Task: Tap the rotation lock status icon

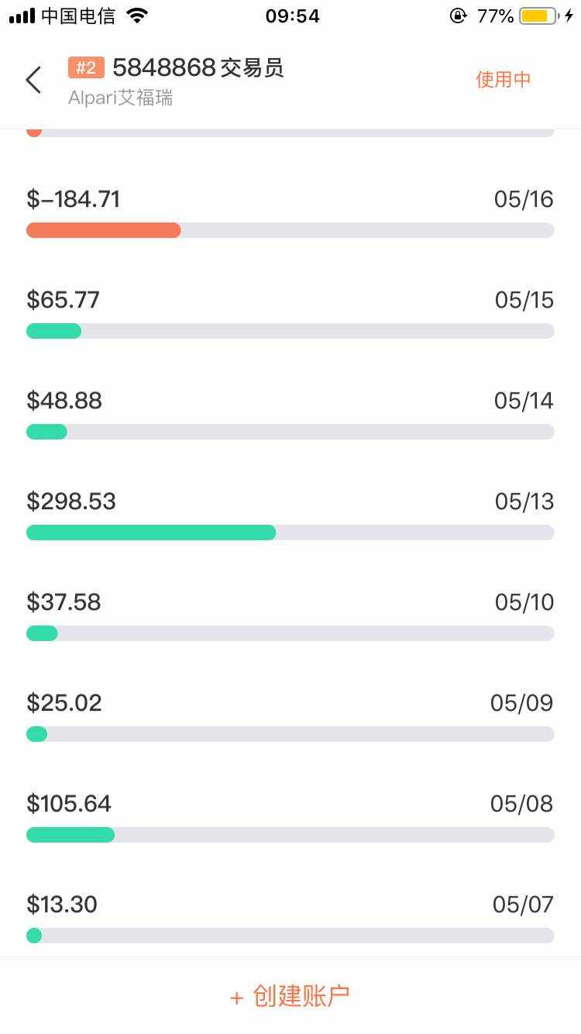Action: click(x=459, y=16)
